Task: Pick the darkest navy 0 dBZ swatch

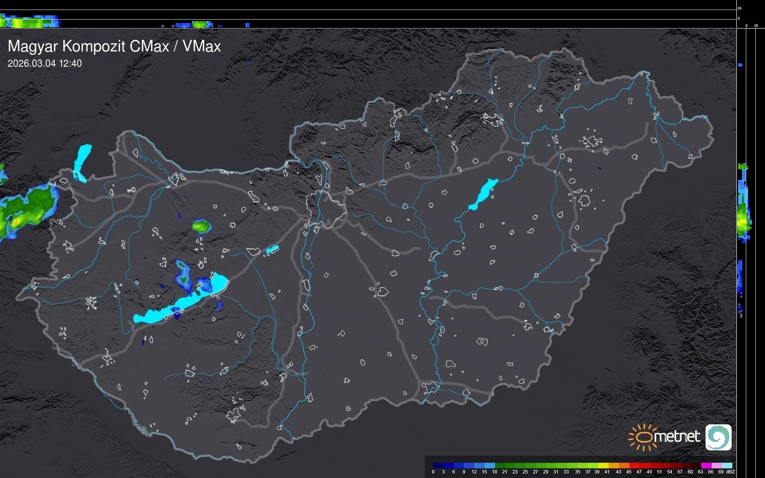Action: coord(438,465)
